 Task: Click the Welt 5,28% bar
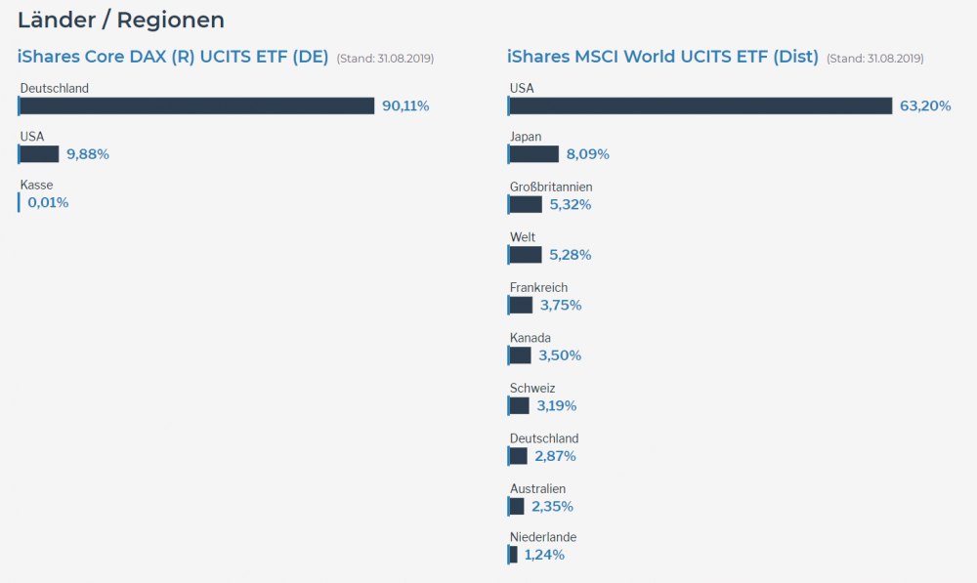526,255
